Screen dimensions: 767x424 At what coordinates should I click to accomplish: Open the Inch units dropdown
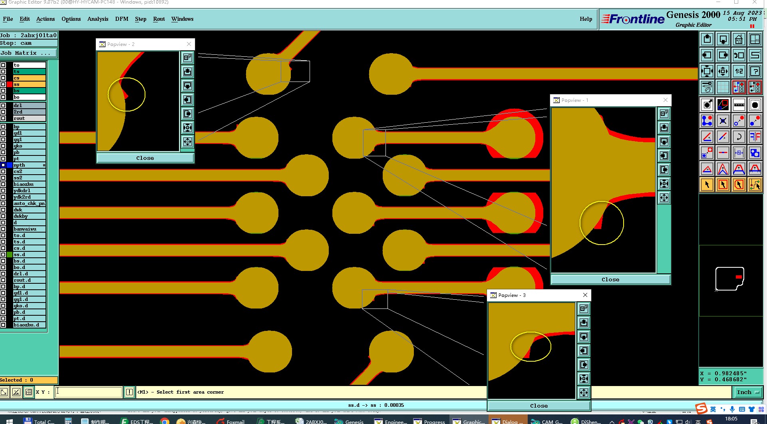[748, 392]
